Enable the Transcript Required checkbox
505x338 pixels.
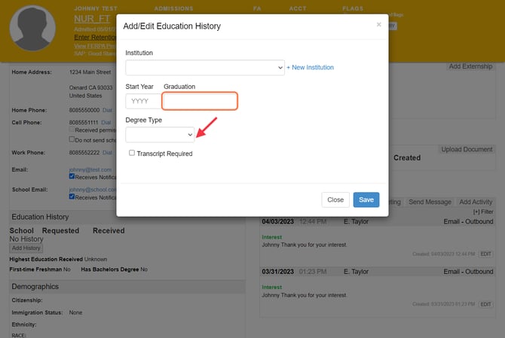[x=132, y=153]
